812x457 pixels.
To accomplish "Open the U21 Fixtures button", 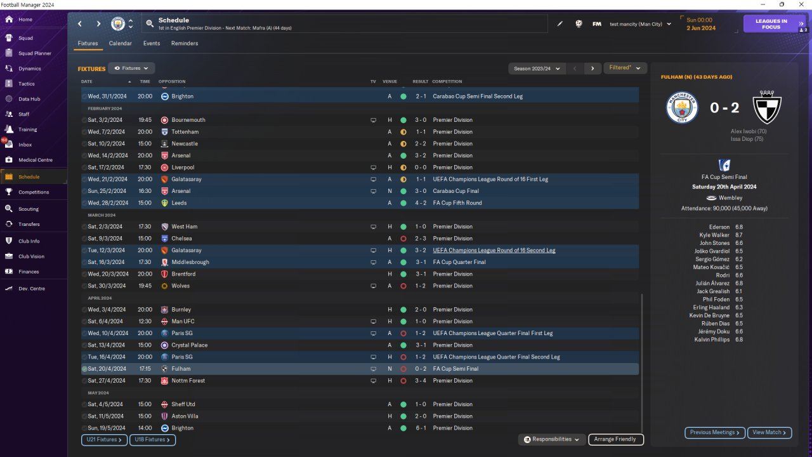I will [x=104, y=439].
